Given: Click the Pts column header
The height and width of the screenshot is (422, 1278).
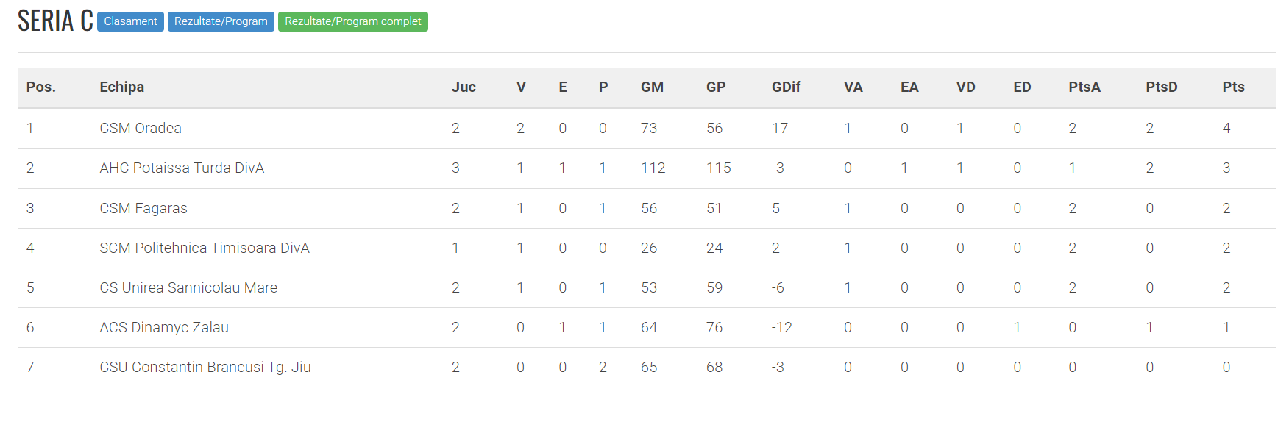Looking at the screenshot, I should (1233, 87).
